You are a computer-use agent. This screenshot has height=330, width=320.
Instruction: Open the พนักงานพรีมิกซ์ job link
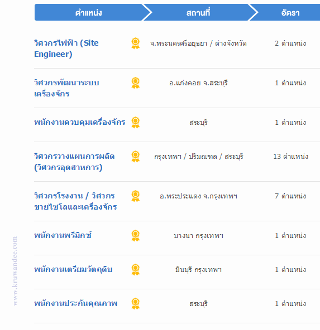pyautogui.click(x=63, y=235)
